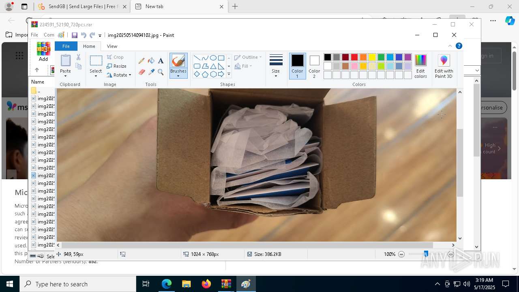
Task: Click the Undo arrow in quick access toolbar
Action: click(x=84, y=35)
